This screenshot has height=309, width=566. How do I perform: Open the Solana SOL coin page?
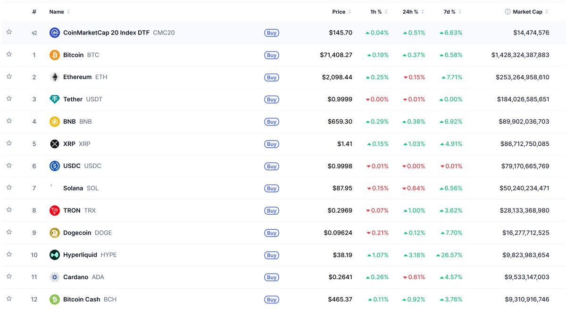81,188
